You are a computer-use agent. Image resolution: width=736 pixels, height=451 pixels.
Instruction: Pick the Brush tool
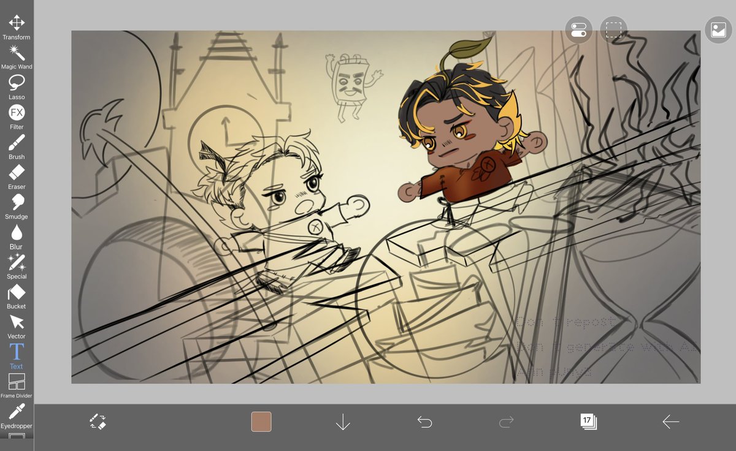pos(17,147)
